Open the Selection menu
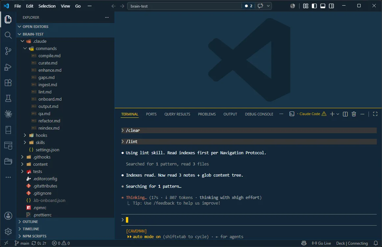The height and width of the screenshot is (247, 382). (x=47, y=6)
